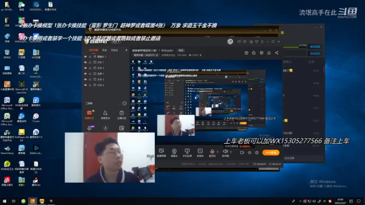Screen dimensions: 365x205
Task: Collapse the 工具箱 toolbox section
Action: click(x=124, y=103)
